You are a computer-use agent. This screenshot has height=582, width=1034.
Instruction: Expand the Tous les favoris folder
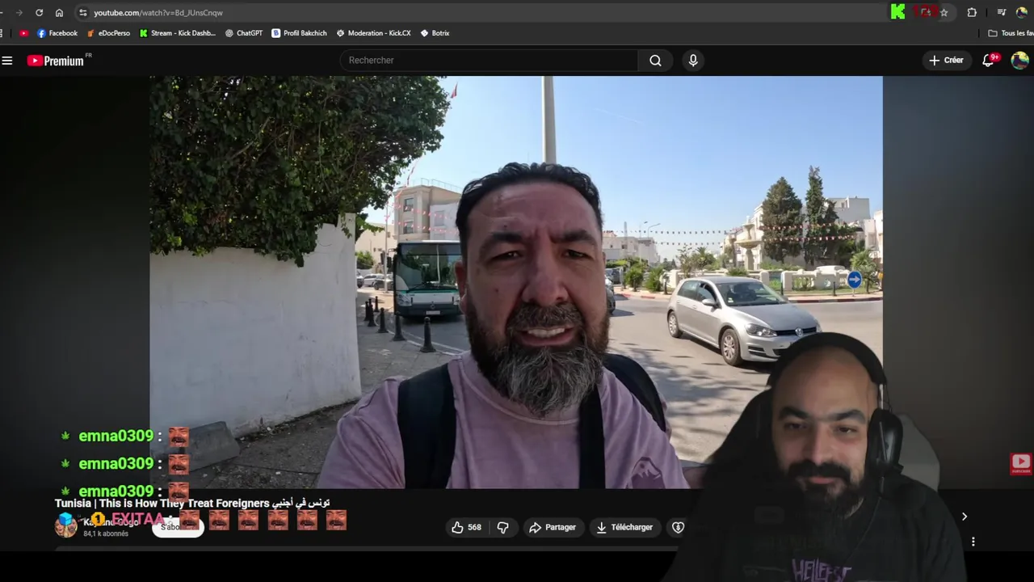click(x=1011, y=33)
